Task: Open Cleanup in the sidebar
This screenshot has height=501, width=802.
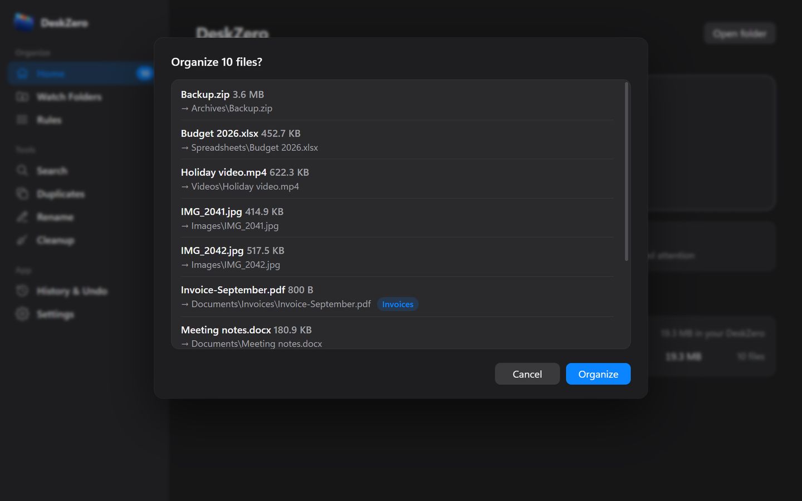Action: pyautogui.click(x=81, y=240)
